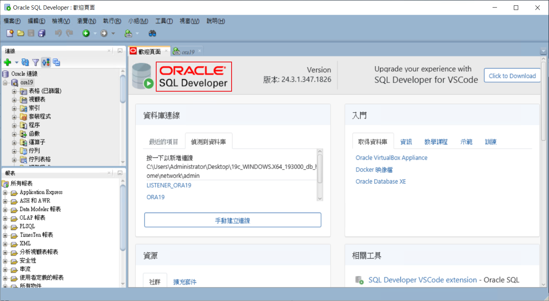549x301 pixels.
Task: Click the 視觀表 folder icon
Action: pyautogui.click(x=23, y=100)
